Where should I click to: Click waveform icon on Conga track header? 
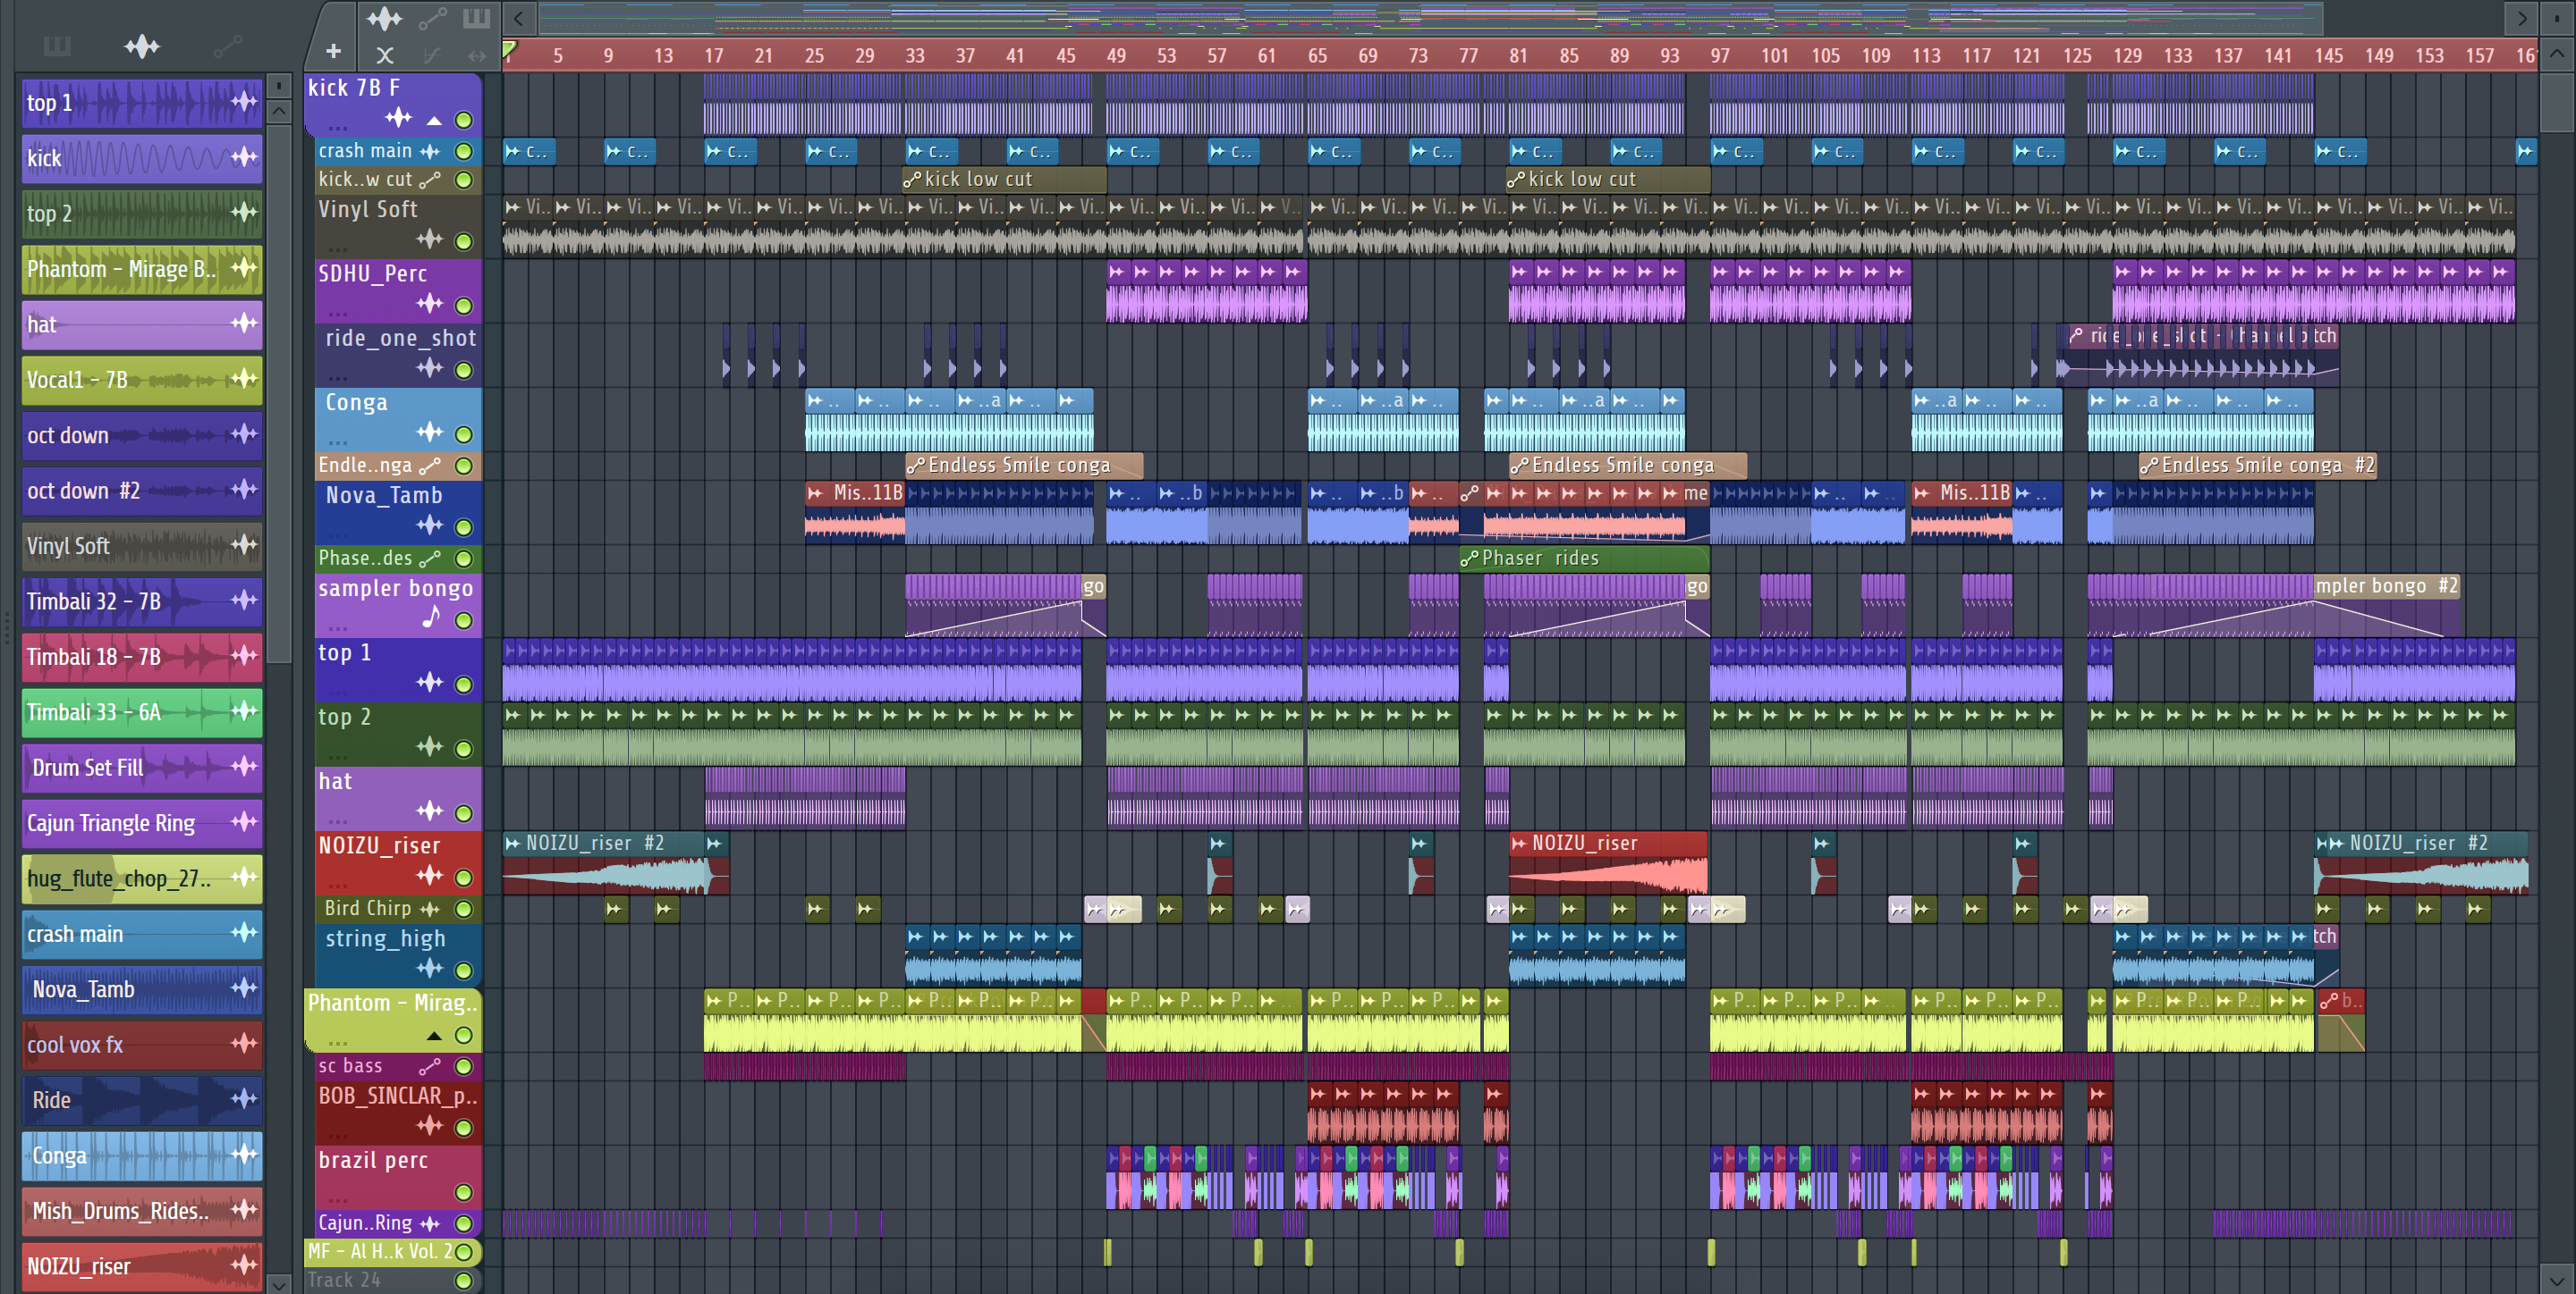pyautogui.click(x=430, y=433)
